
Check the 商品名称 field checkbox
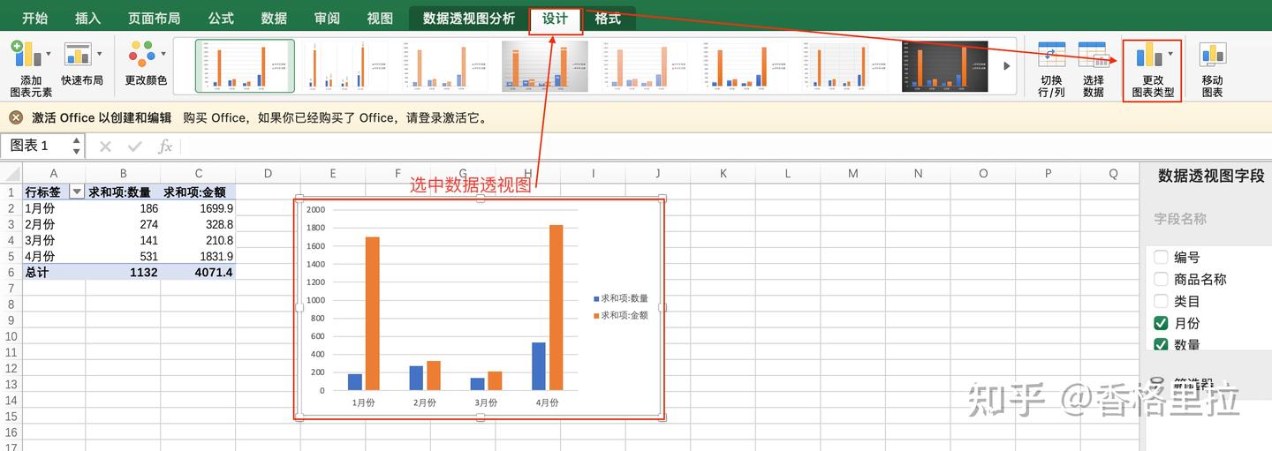pos(1162,279)
